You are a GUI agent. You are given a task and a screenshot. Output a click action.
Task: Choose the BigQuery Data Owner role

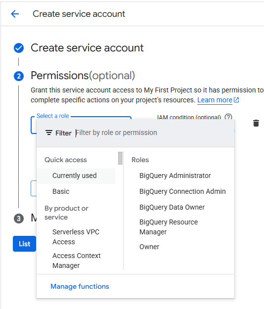[x=172, y=207]
